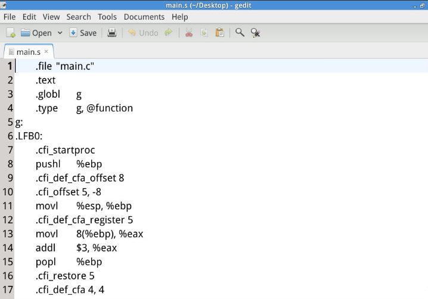Click the '.cfi_startproc' line

pos(65,150)
